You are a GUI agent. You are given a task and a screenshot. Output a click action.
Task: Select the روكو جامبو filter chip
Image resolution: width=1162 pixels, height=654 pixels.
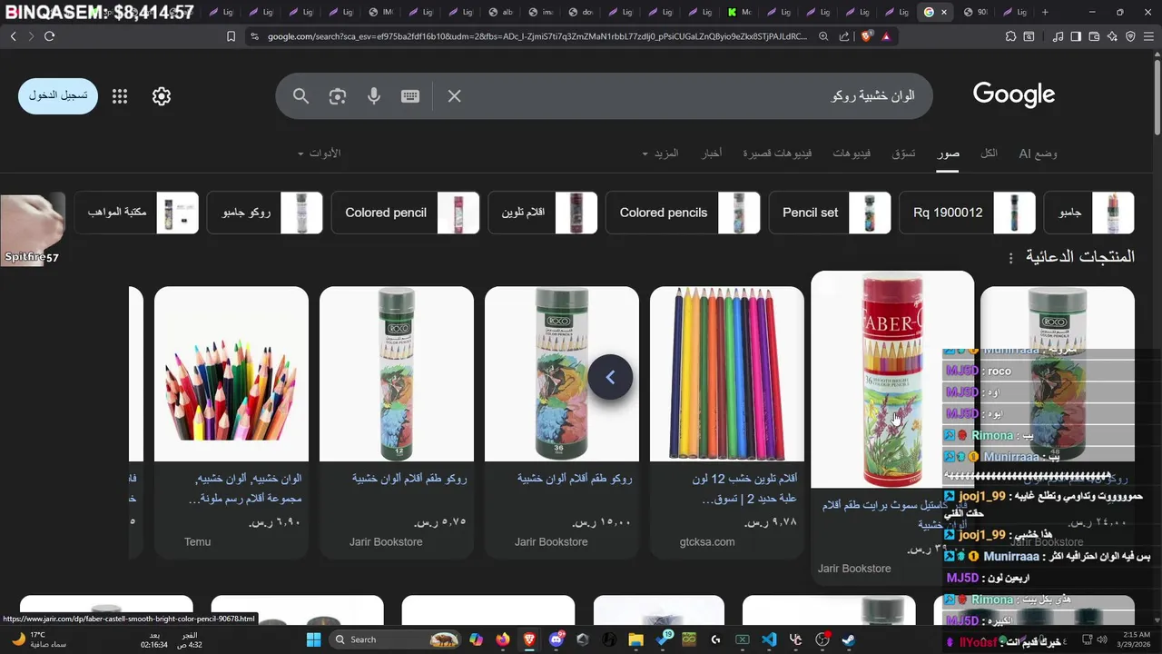pos(264,213)
